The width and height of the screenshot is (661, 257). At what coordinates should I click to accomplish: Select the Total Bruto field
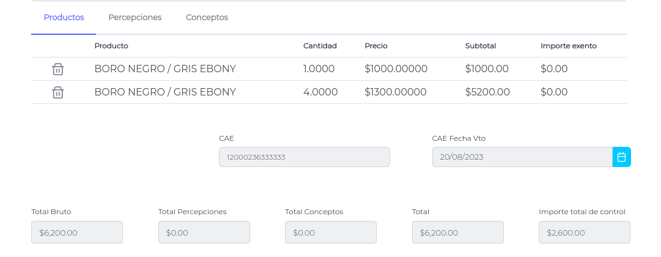tap(77, 233)
